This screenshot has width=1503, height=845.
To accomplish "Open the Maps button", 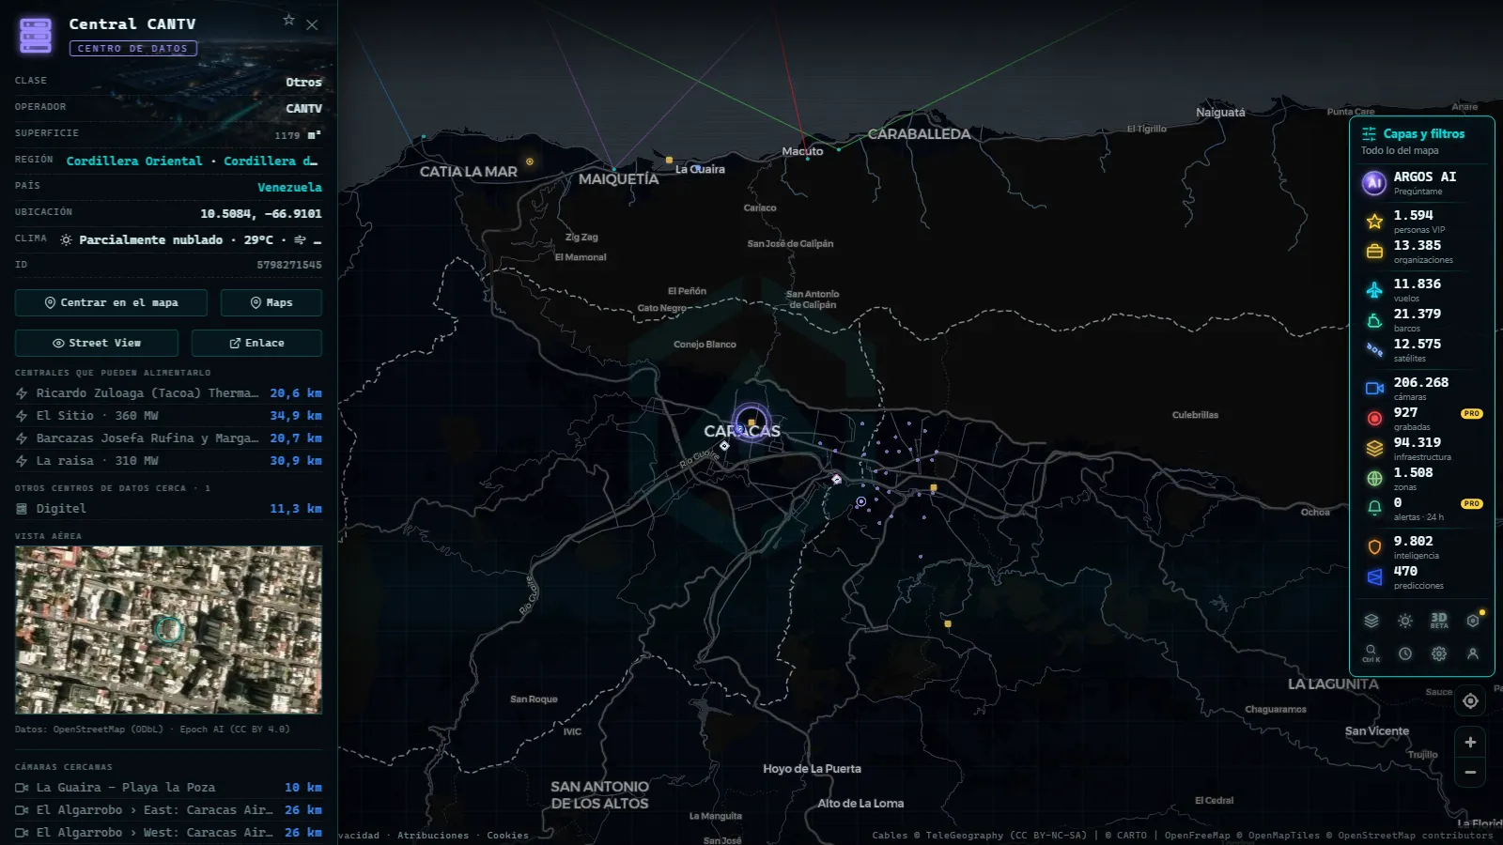I will click(x=271, y=302).
